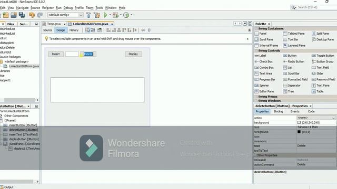The width and height of the screenshot is (337, 189).
Task: Switch to Source view
Action: click(x=47, y=30)
